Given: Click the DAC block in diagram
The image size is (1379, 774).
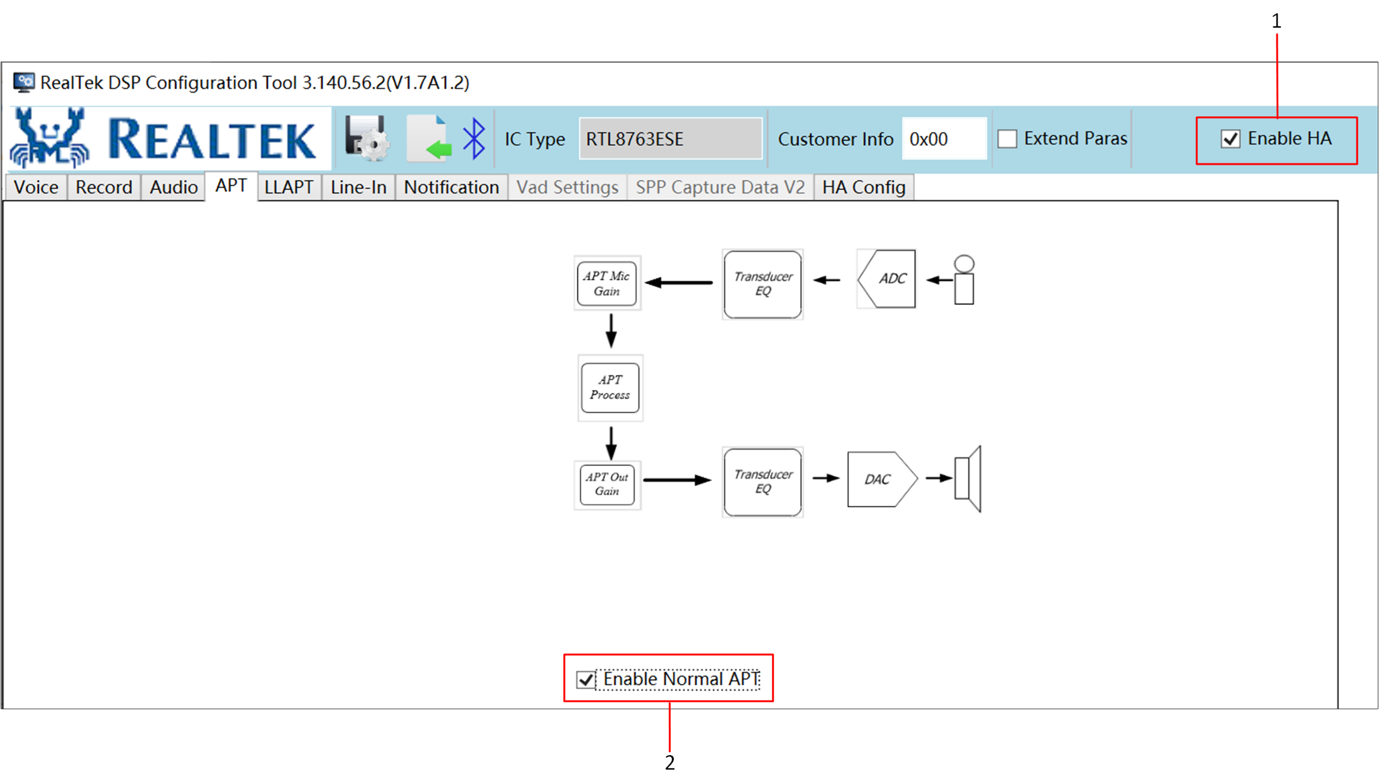Looking at the screenshot, I should 882,479.
